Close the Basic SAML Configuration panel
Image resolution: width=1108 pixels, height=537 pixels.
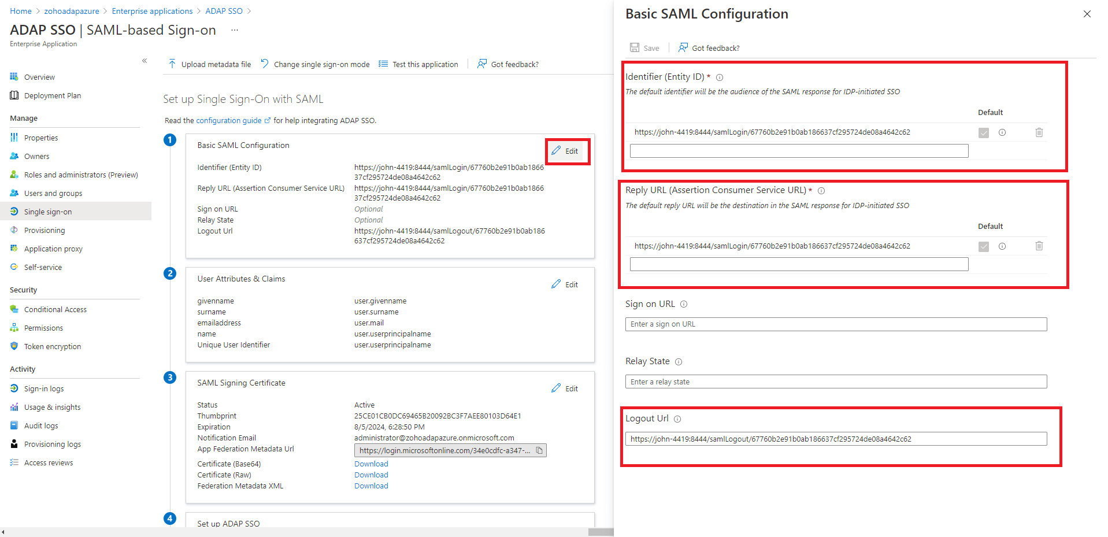coord(1087,14)
